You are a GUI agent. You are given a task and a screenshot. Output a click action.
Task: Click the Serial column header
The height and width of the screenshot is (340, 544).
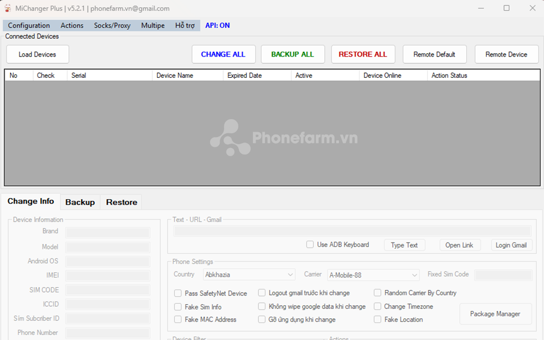[x=110, y=75]
